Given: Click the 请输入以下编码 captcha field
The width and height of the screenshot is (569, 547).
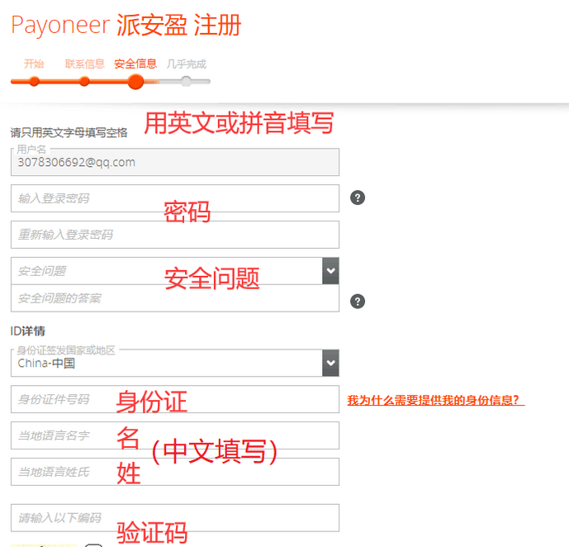Looking at the screenshot, I should click(x=175, y=518).
